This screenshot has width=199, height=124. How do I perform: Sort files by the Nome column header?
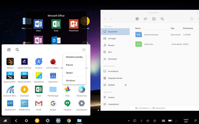click(x=138, y=28)
